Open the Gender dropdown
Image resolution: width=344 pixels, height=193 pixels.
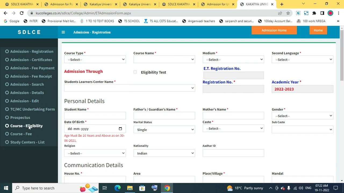click(302, 116)
